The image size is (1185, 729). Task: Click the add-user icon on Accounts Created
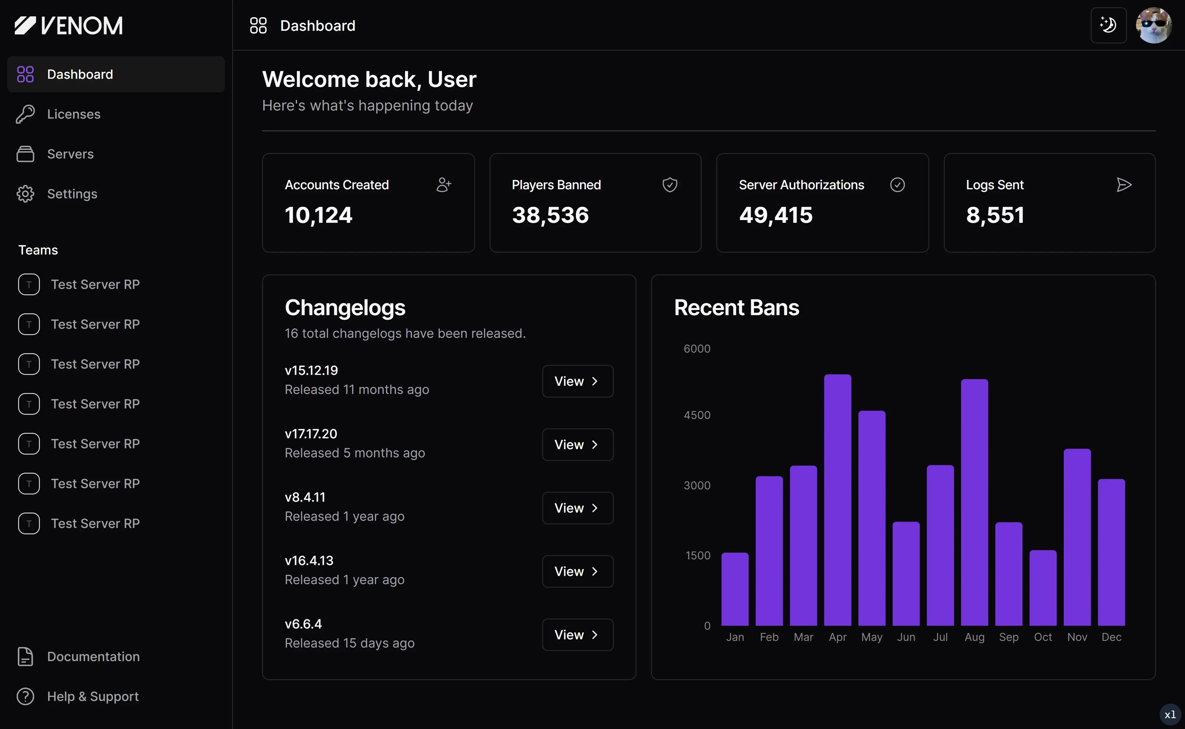point(443,185)
